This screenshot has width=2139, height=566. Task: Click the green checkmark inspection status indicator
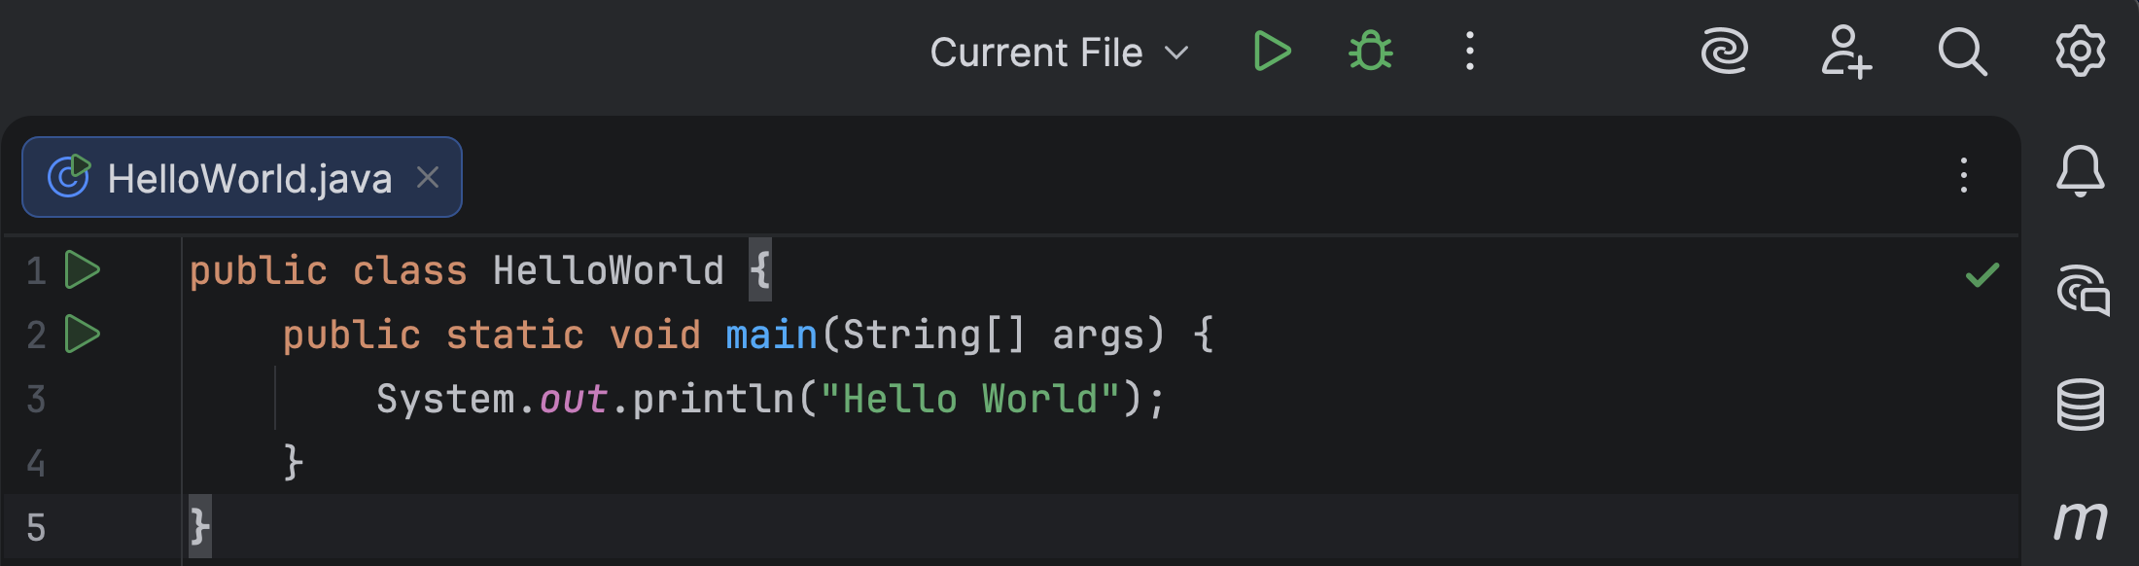pyautogui.click(x=1981, y=275)
